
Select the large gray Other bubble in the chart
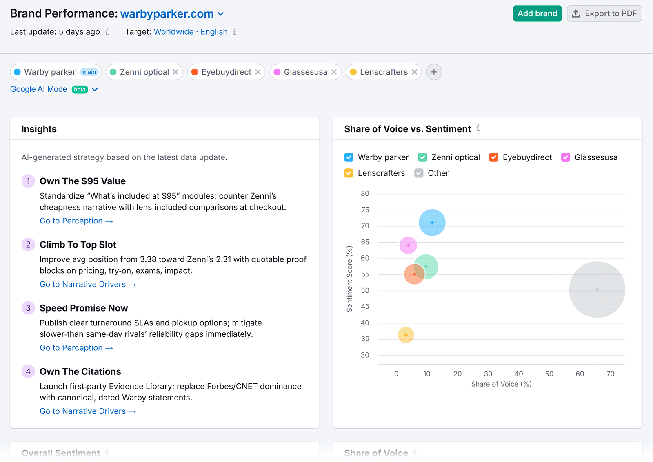[x=597, y=290]
